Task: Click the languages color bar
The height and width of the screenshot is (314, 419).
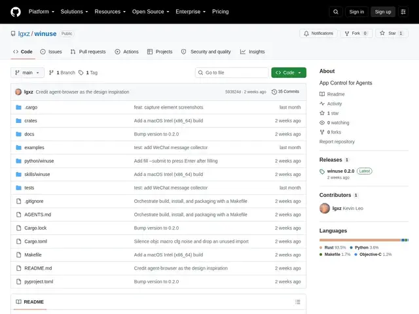Action: [364, 240]
